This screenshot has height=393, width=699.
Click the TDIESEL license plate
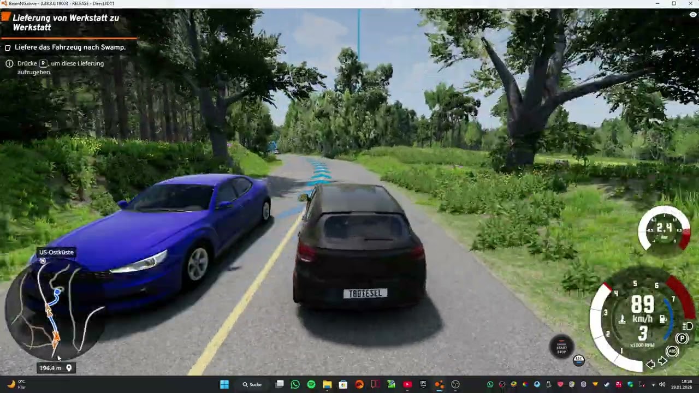coord(365,294)
